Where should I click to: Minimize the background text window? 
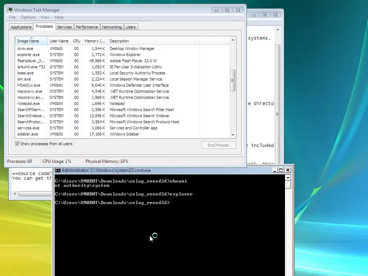pos(254,14)
